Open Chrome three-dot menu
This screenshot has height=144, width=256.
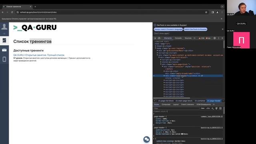pyautogui.click(x=222, y=12)
